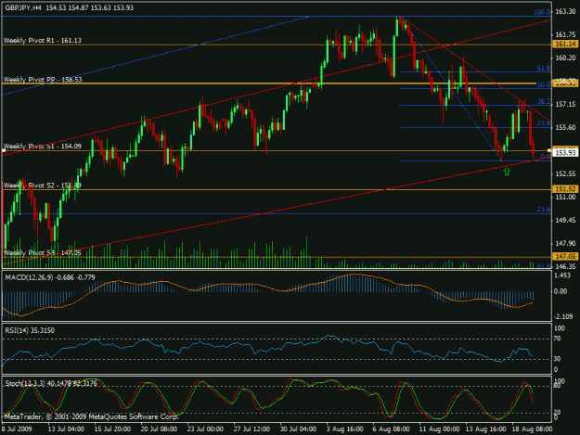Click the 20 Jul 08:00 time axis label

coord(159,429)
